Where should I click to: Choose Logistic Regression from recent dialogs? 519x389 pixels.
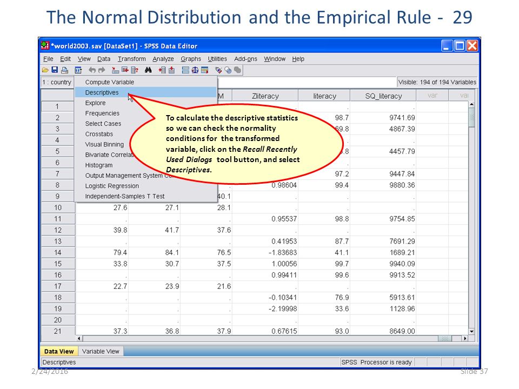pyautogui.click(x=146, y=186)
